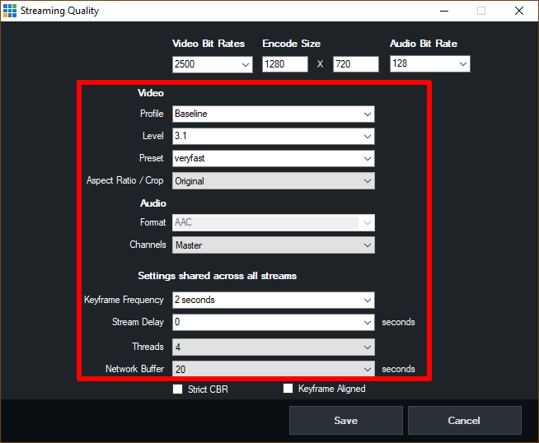Close the Streaming Quality window
This screenshot has width=539, height=443.
(x=518, y=11)
